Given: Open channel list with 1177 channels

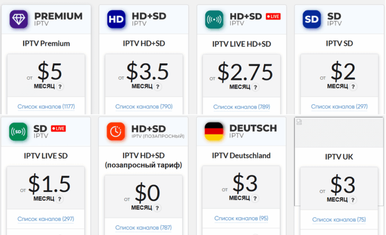Looking at the screenshot, I should point(46,106).
